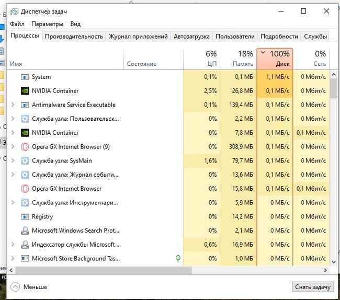Screen dimensions: 340x300
Task: Switch to Пользователи tab
Action: pyautogui.click(x=235, y=37)
